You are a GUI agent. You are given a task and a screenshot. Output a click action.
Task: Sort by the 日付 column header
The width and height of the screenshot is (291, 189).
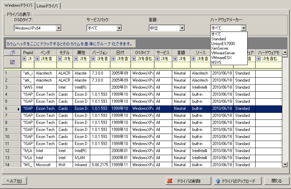tap(120, 53)
